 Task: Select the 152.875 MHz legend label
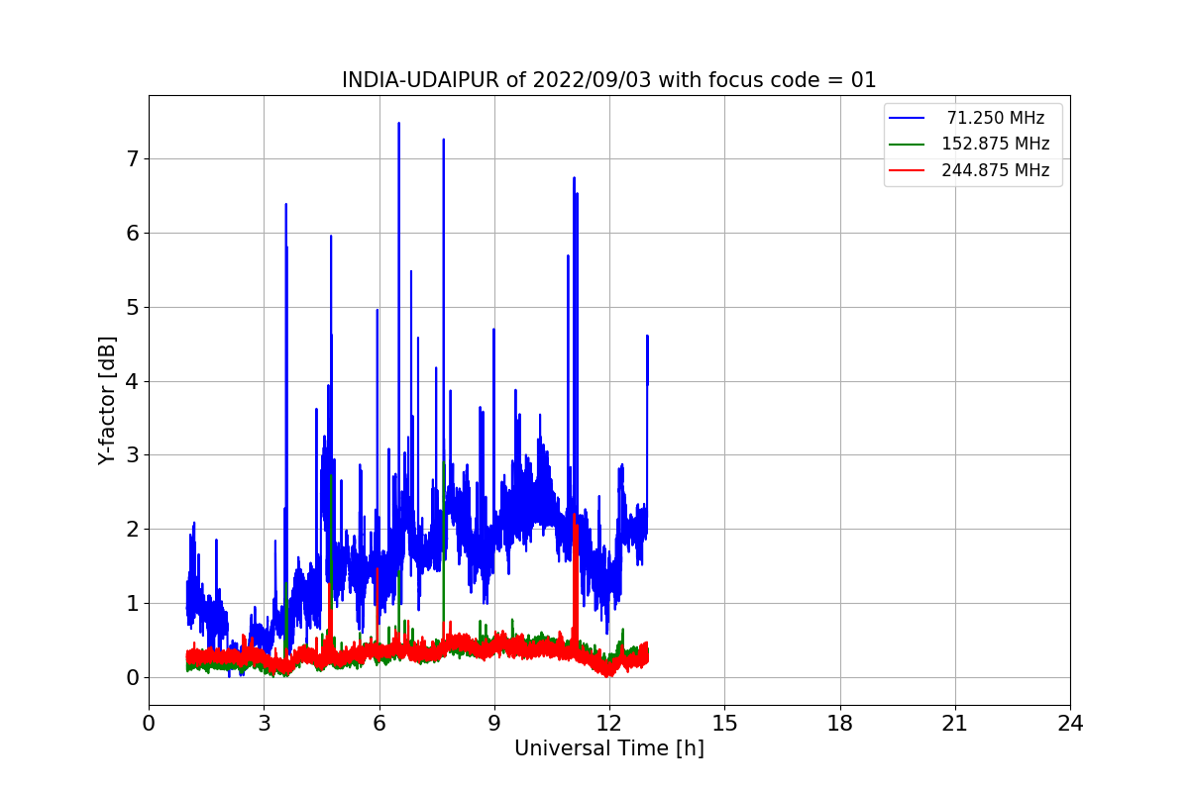click(x=995, y=145)
